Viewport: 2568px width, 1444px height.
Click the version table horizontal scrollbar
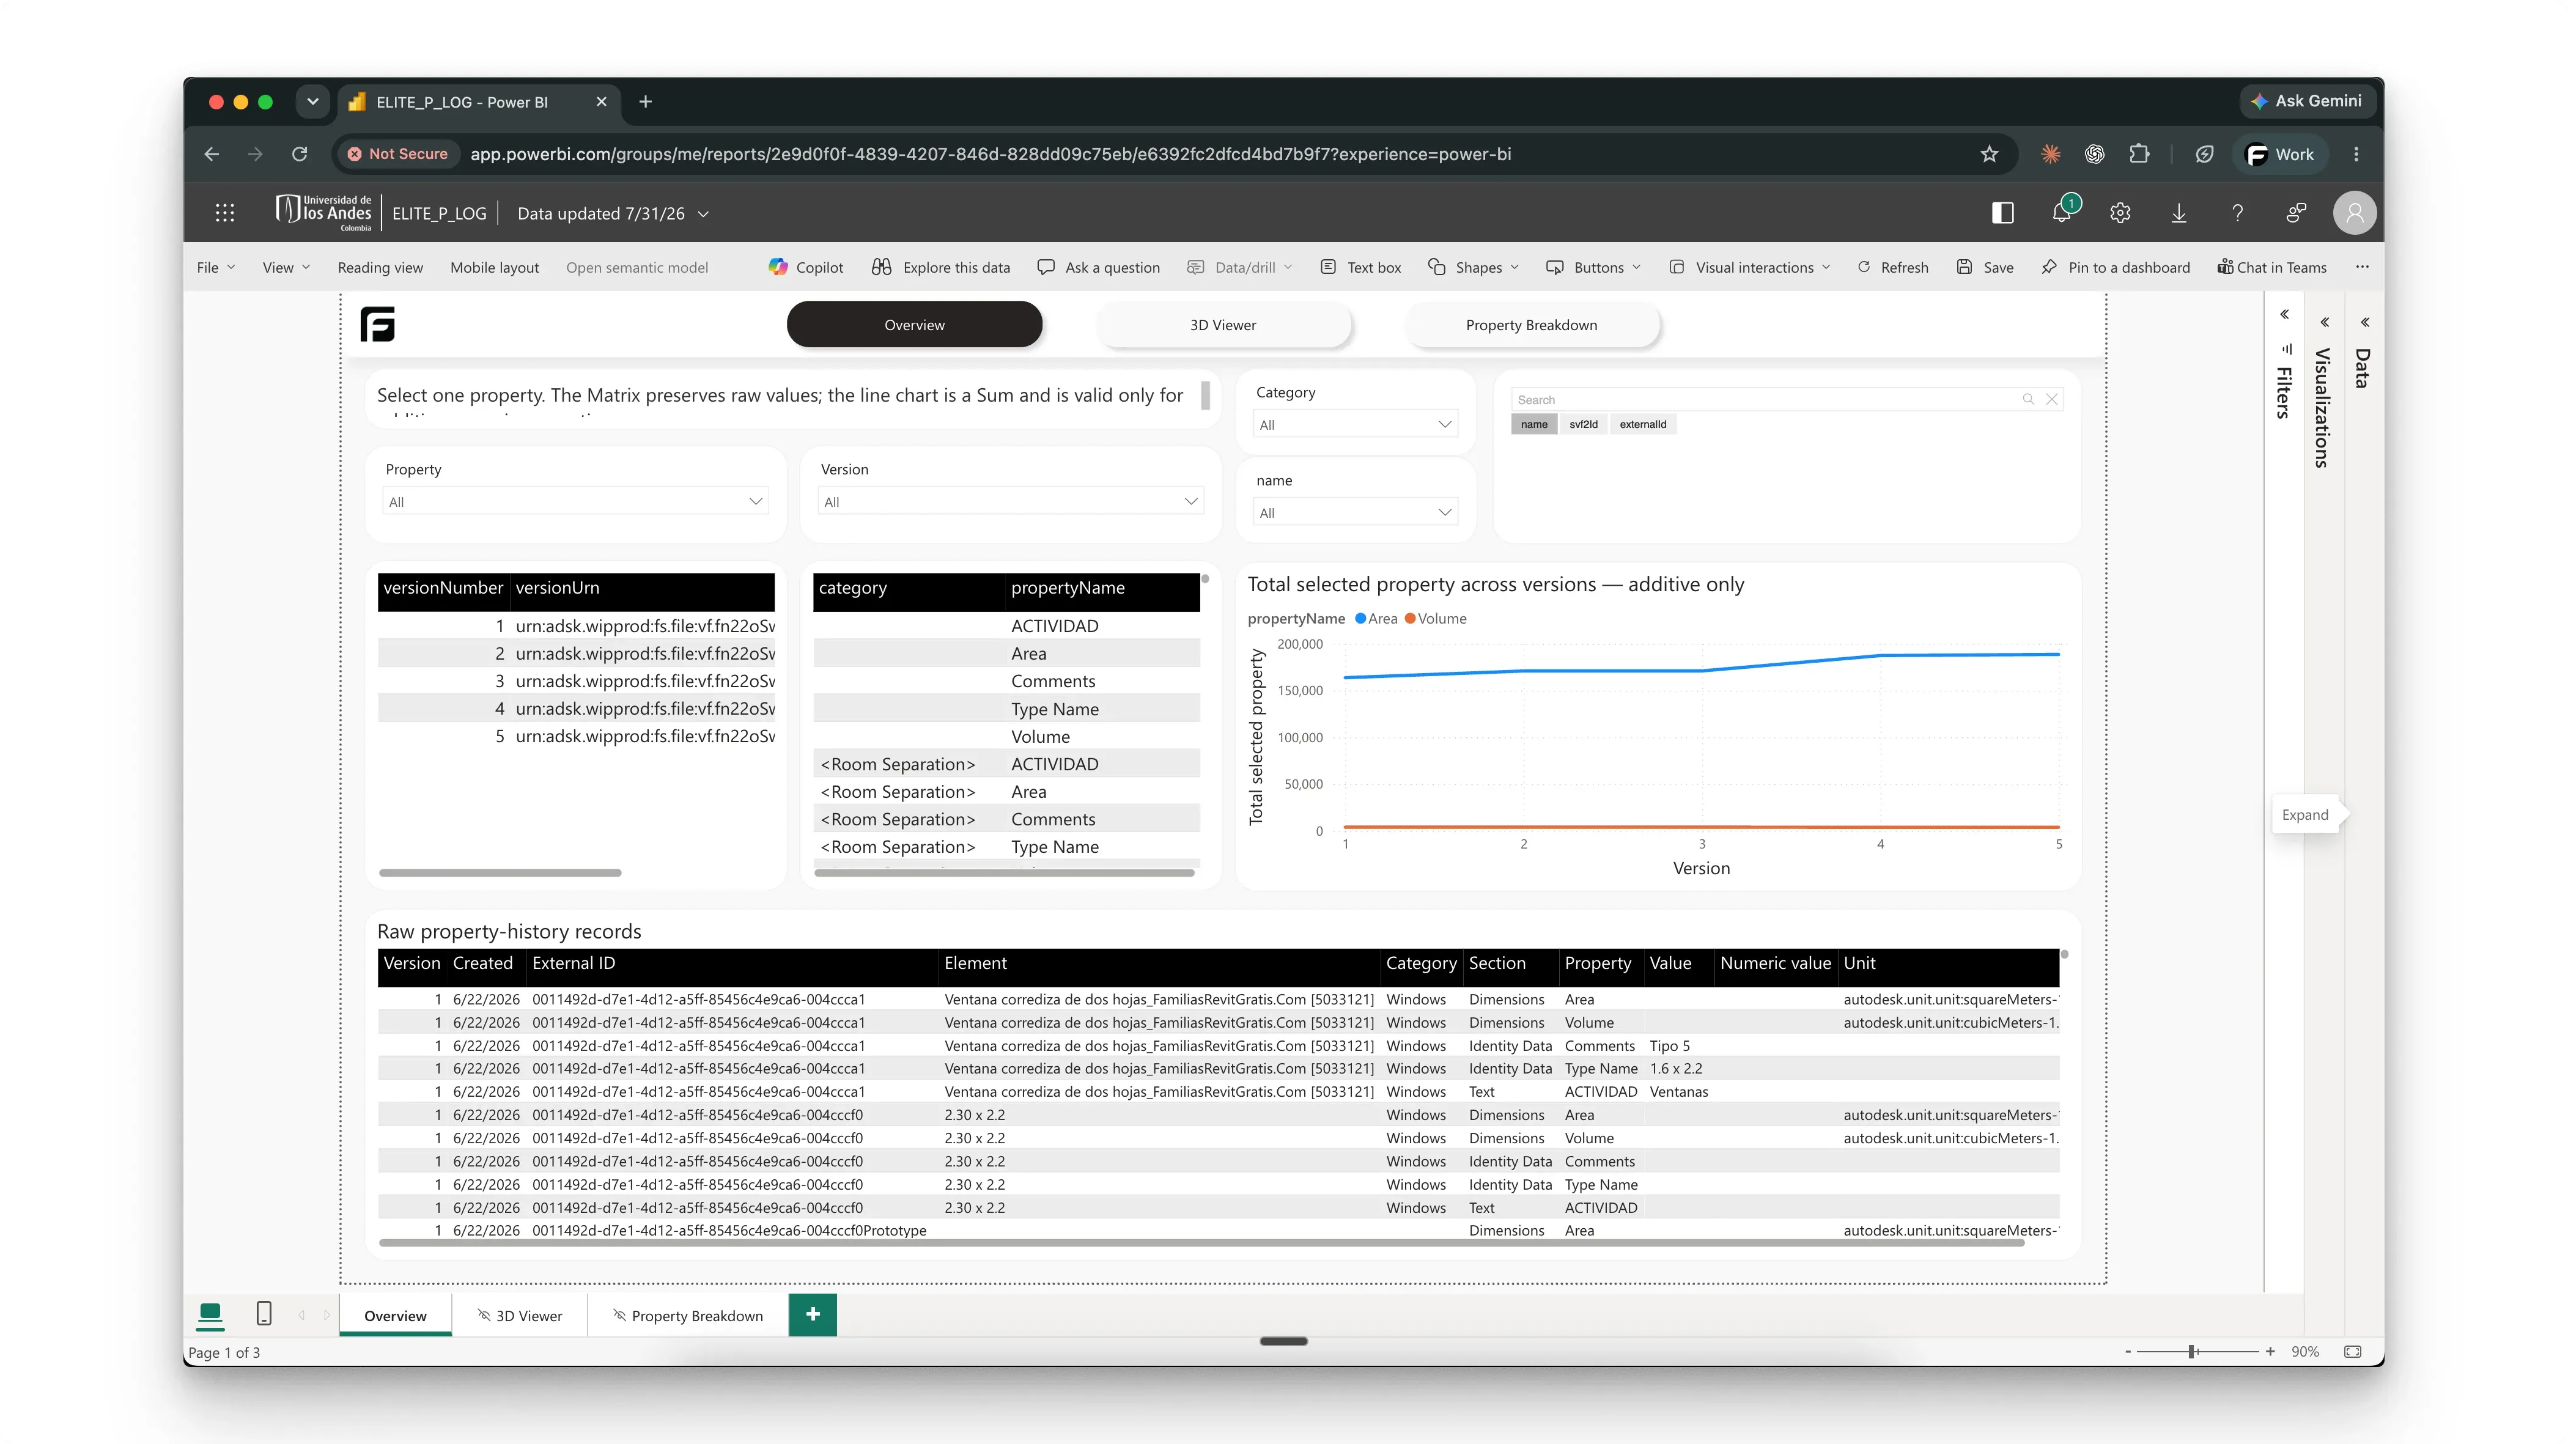pos(500,872)
